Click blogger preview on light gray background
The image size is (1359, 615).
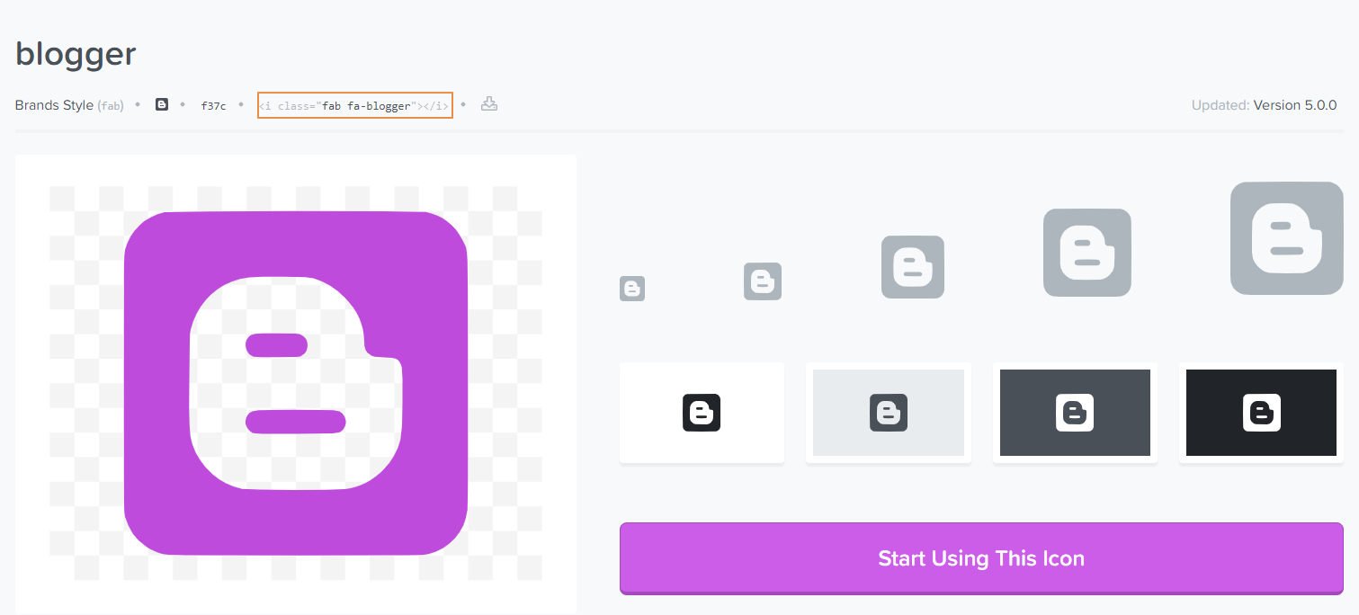[889, 413]
